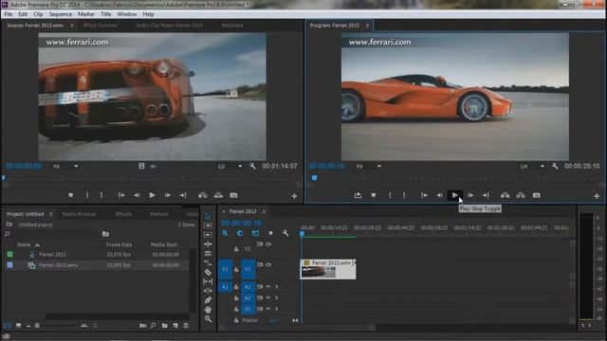Add marker in Source monitor

70,195
